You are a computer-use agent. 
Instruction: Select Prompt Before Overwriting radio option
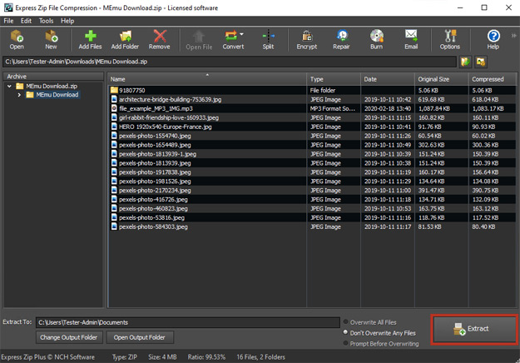[x=346, y=343]
